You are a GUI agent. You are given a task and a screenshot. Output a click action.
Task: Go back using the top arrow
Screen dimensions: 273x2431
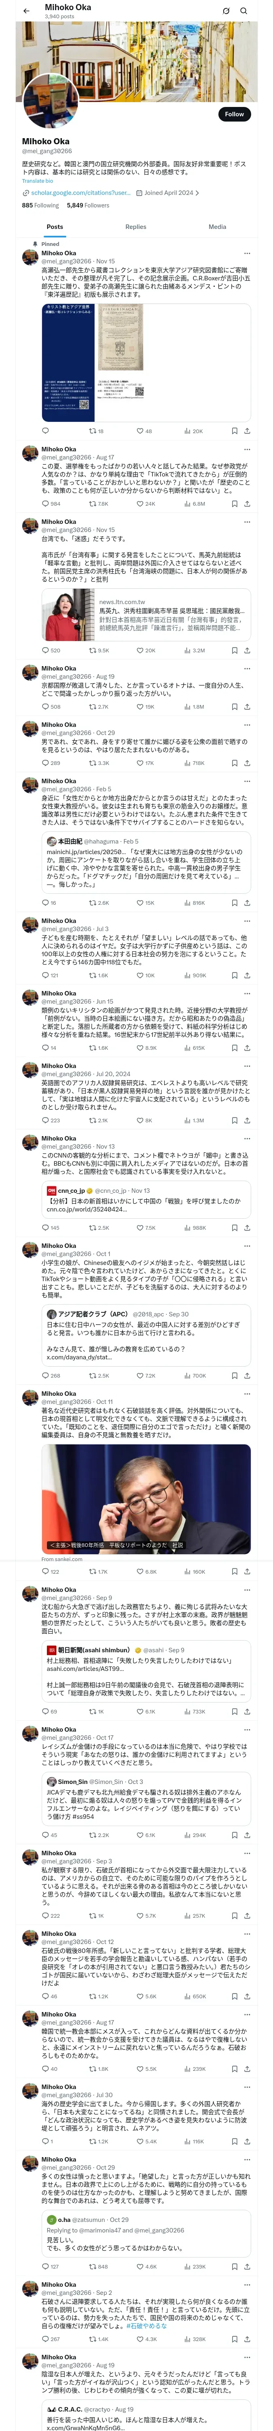pyautogui.click(x=25, y=11)
